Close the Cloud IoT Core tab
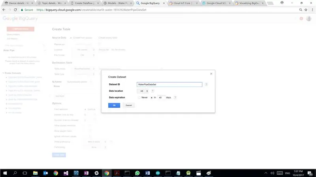 (197, 3)
